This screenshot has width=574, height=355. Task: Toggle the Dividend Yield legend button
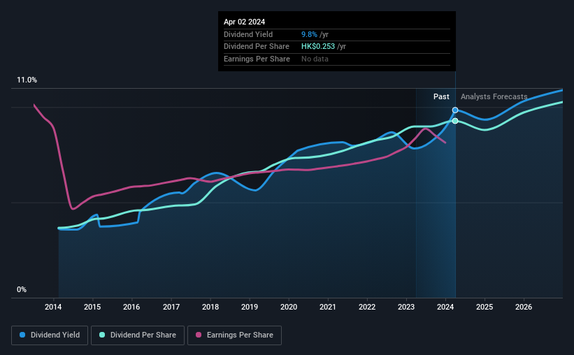click(50, 335)
